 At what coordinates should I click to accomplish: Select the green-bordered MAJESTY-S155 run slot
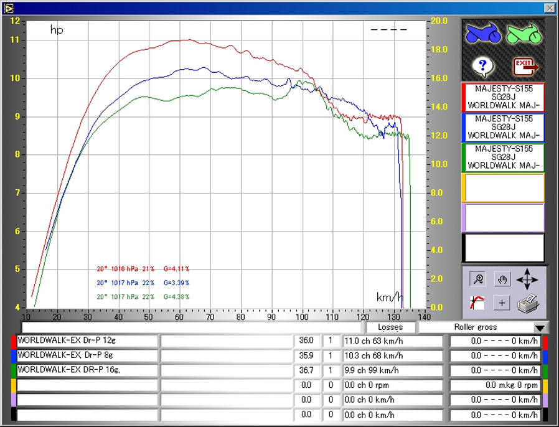tap(504, 157)
